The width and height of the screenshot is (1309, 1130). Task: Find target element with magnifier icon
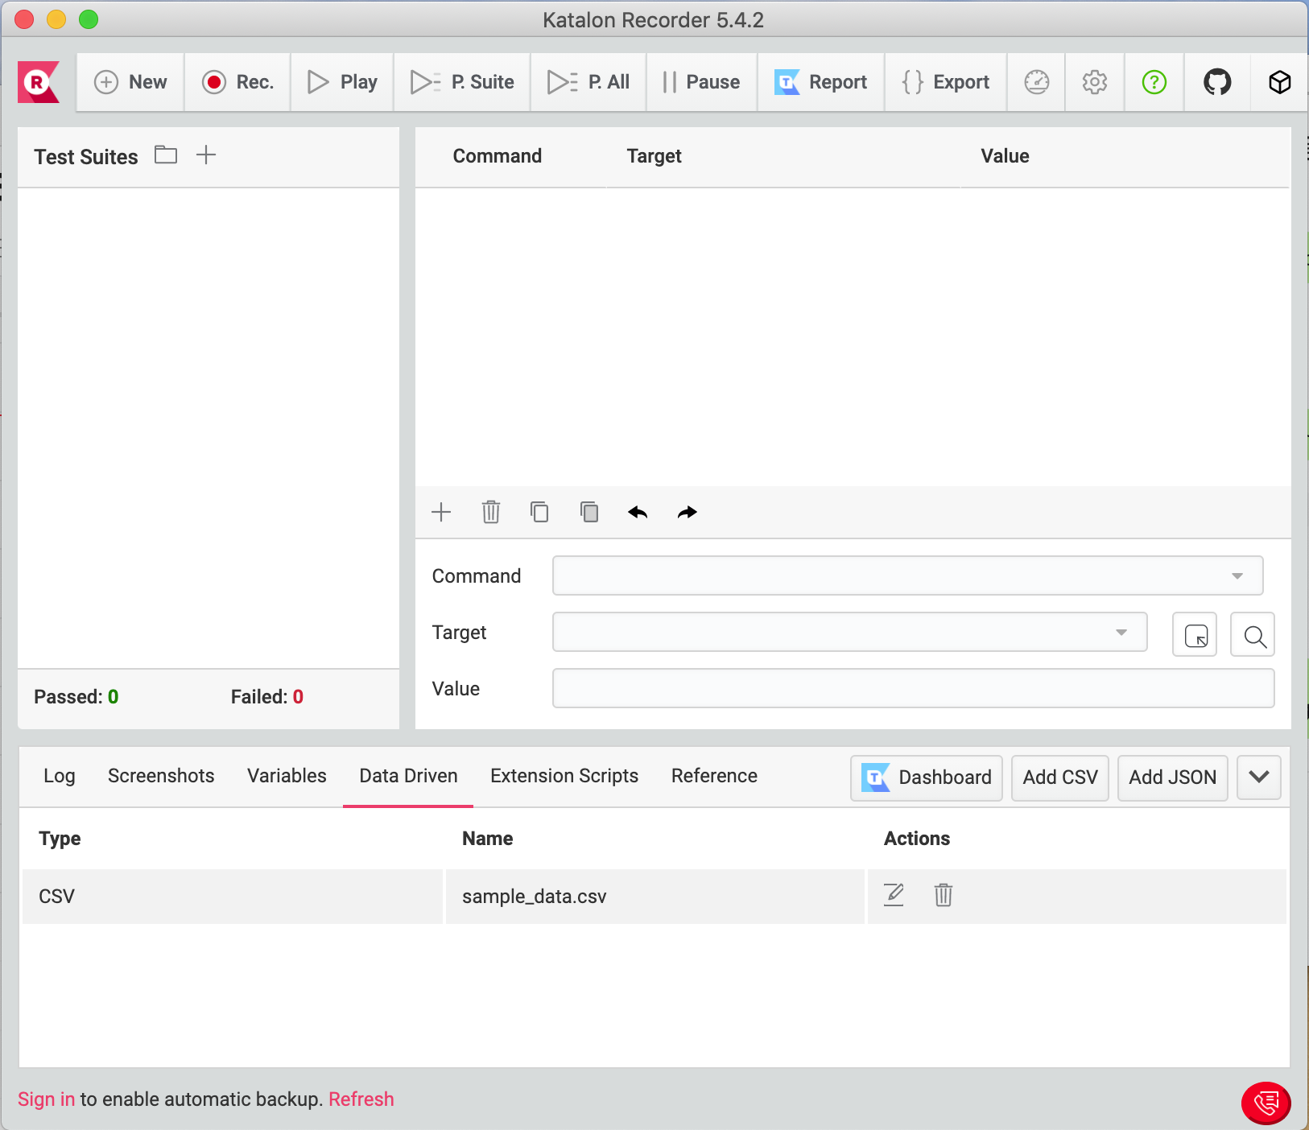click(x=1253, y=634)
